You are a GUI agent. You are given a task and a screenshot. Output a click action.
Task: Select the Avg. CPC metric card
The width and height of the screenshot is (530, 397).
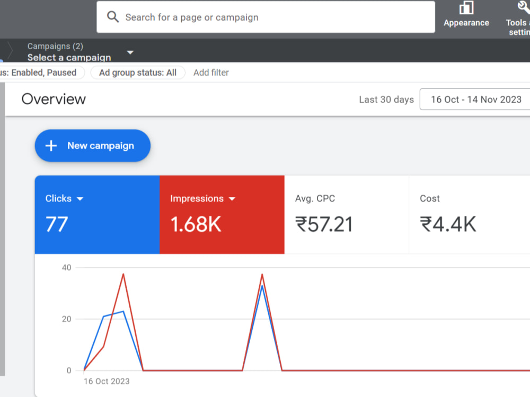click(347, 214)
